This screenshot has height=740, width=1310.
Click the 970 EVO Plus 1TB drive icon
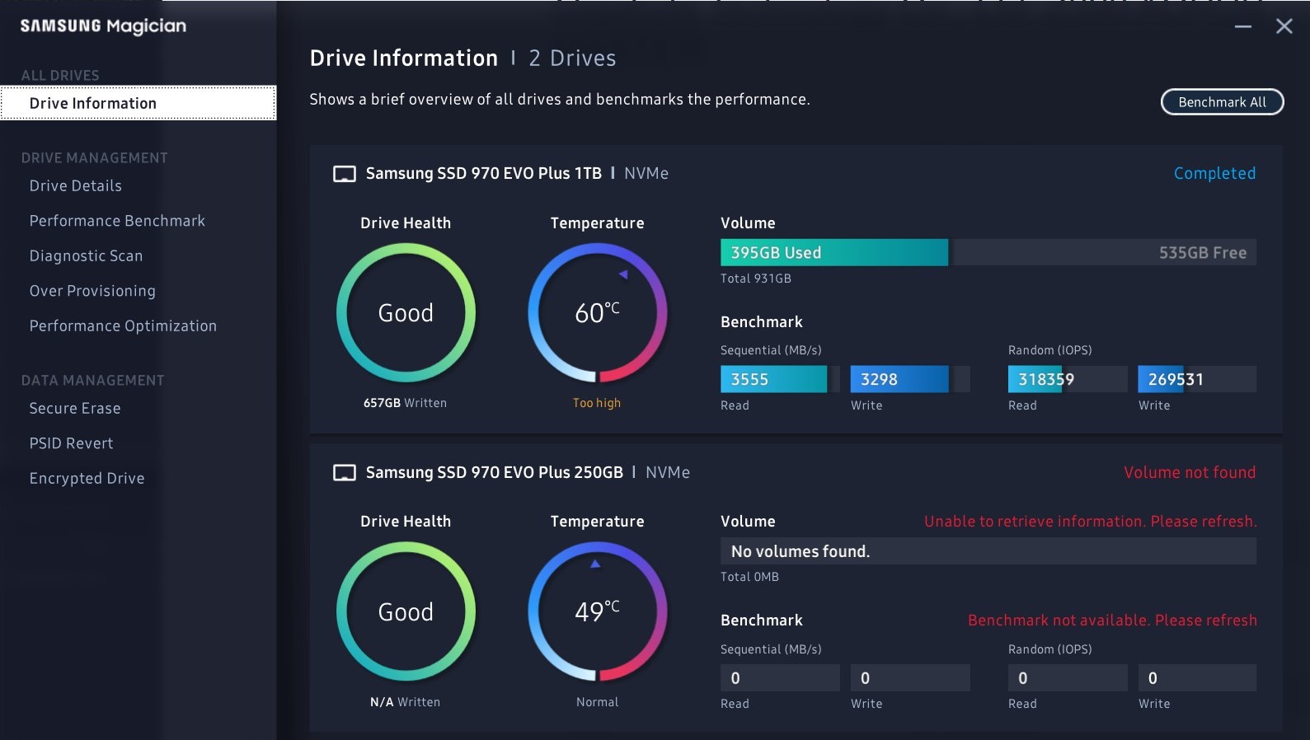click(x=344, y=174)
